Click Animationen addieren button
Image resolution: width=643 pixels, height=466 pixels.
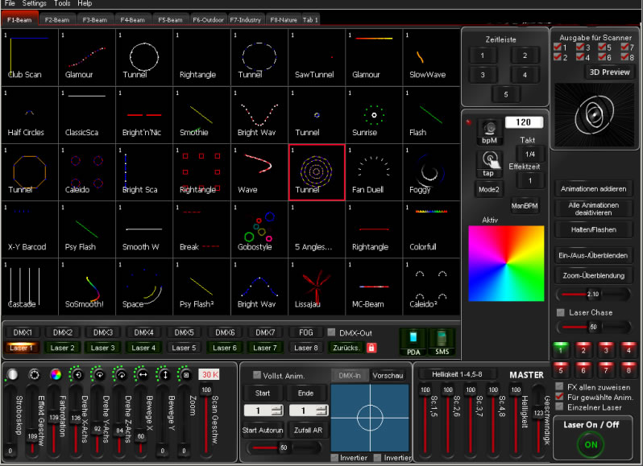pos(593,189)
